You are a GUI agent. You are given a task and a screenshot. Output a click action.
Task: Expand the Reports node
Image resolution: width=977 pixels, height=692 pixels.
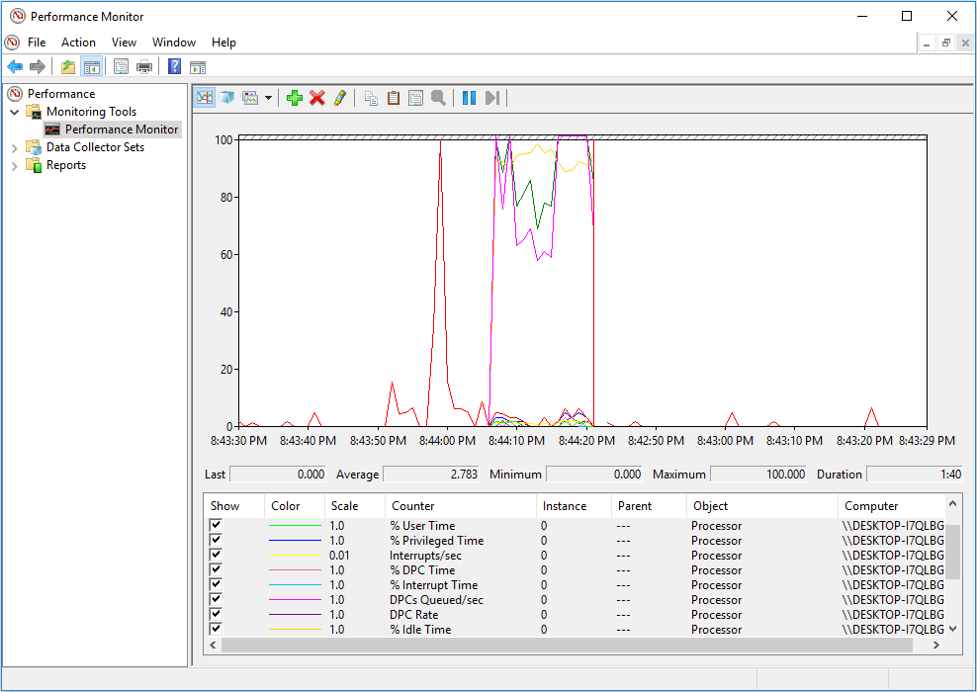12,164
